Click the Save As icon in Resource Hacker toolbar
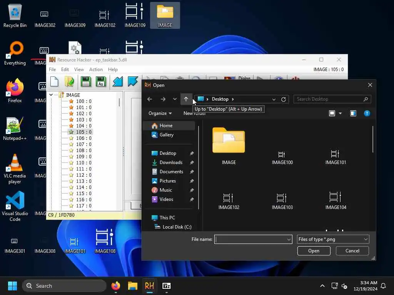Screen dimensions: 394x295 tap(101, 82)
